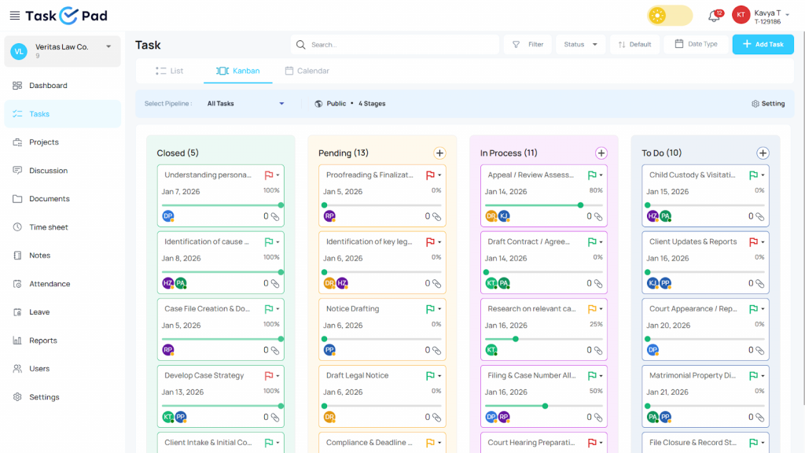
Task: Add a task to the Pending stage
Action: coord(439,153)
